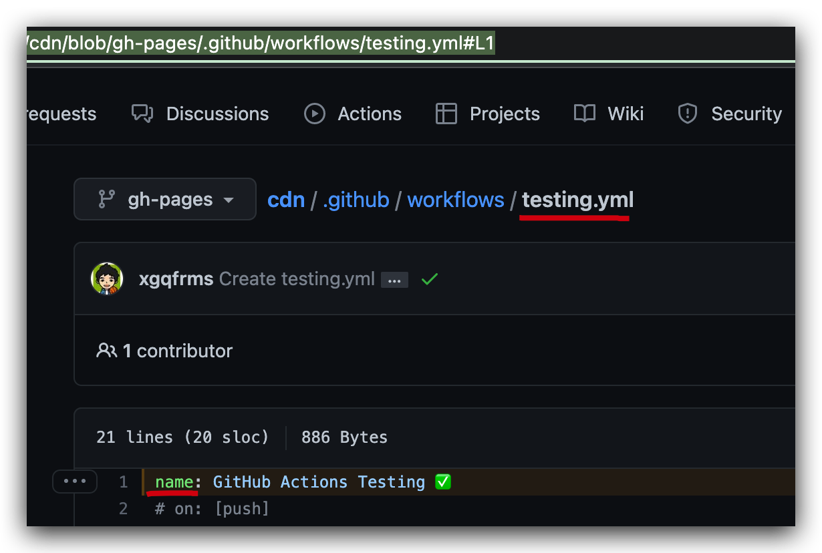Viewport: 822px width, 553px height.
Task: Open the .github folder breadcrumb
Action: 356,200
